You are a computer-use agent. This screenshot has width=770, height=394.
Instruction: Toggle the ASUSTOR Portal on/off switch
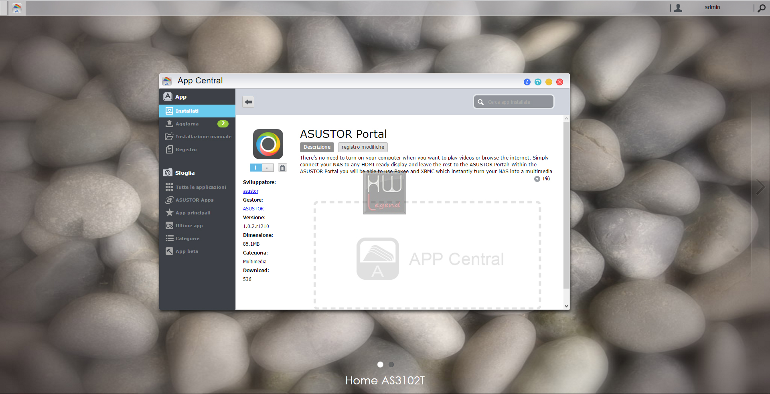261,168
